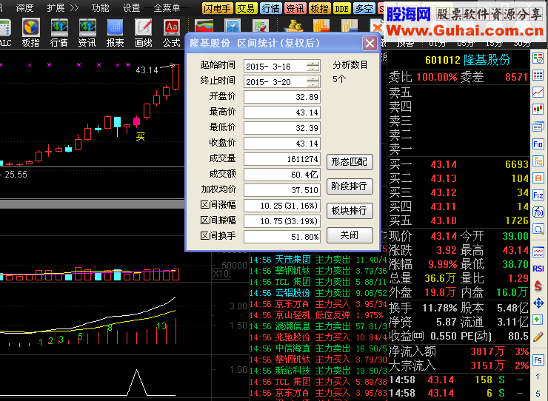Screen dimensions: 548x401
Task: Click the 天茂集团 主力卖出 news row
Action: 318,260
